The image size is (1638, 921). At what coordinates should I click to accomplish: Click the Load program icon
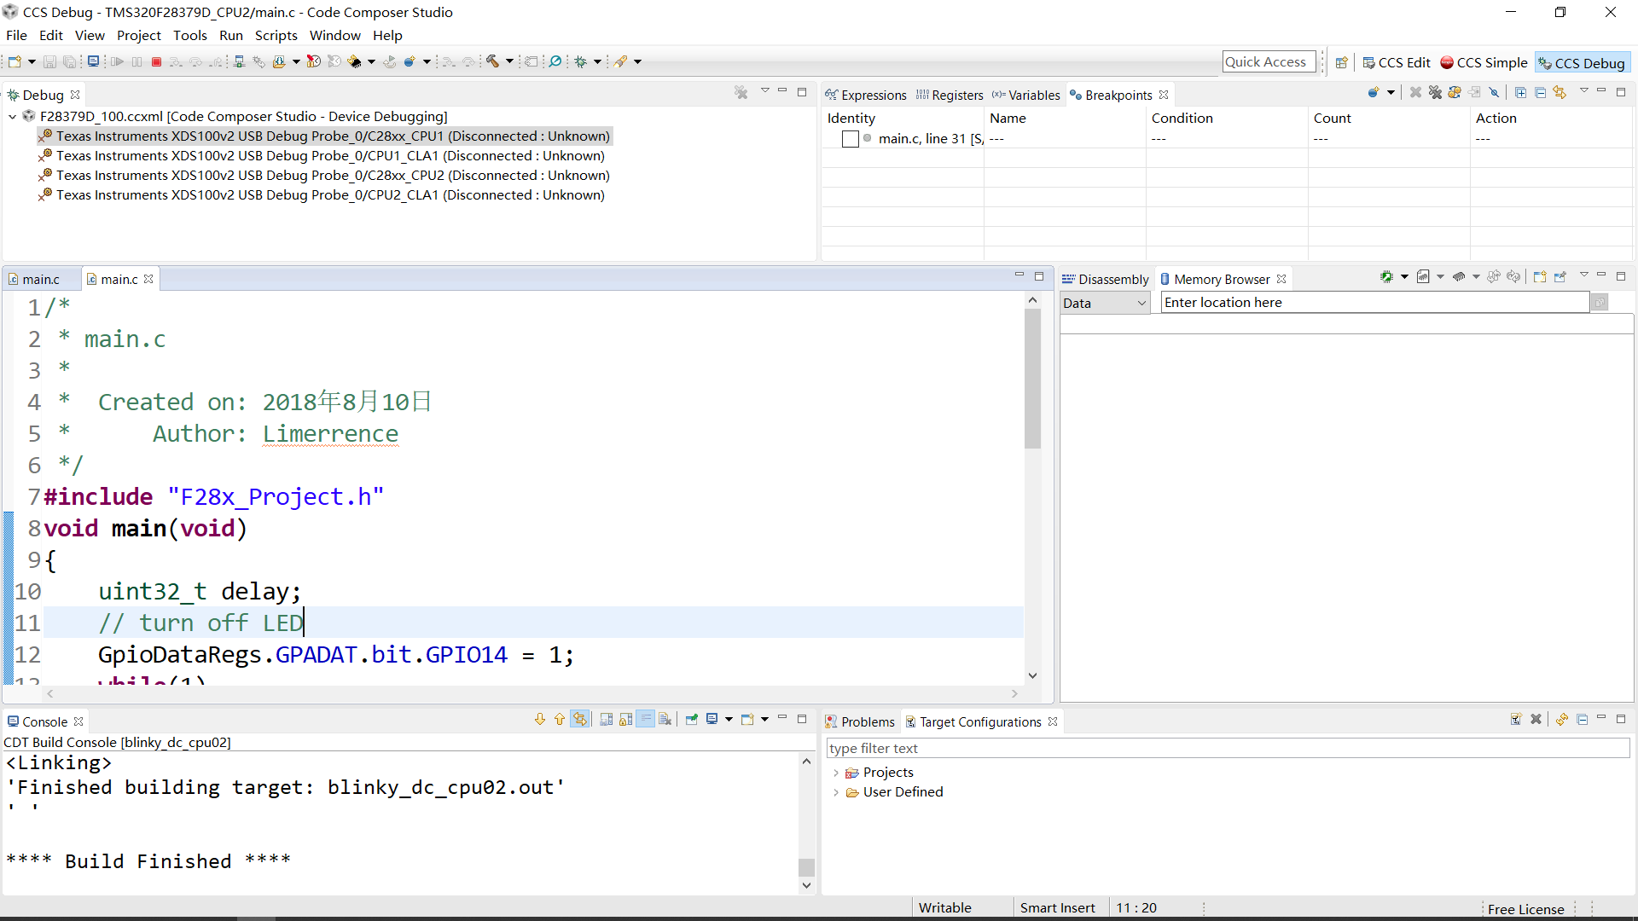[x=279, y=61]
